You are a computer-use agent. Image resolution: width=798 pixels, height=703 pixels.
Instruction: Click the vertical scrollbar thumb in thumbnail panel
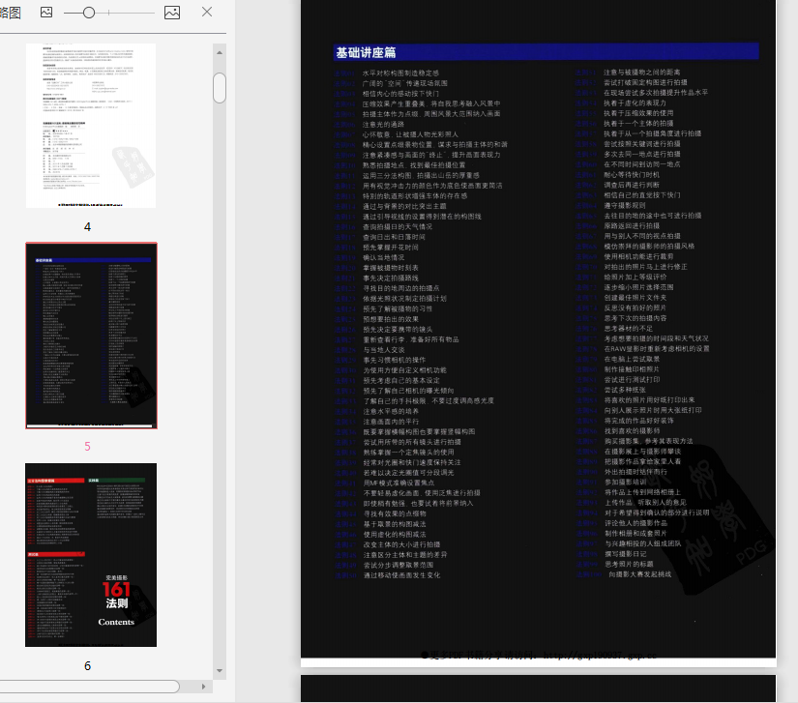point(220,88)
